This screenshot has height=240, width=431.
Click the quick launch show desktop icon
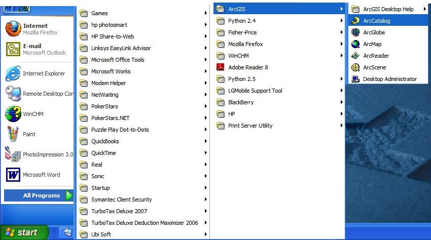tap(68, 232)
